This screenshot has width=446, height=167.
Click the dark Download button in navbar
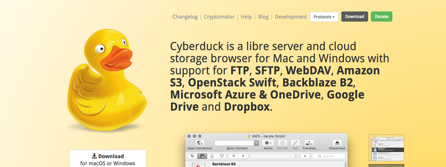(354, 17)
